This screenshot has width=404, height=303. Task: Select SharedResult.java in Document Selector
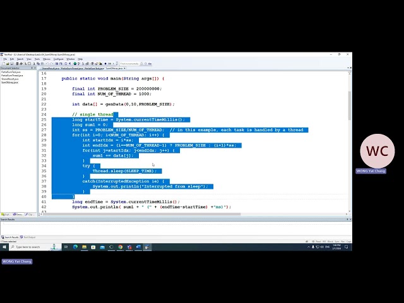pos(10,79)
